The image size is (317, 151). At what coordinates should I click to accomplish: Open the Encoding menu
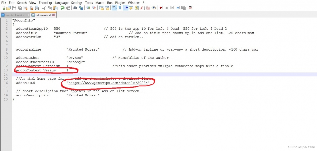click(x=45, y=3)
